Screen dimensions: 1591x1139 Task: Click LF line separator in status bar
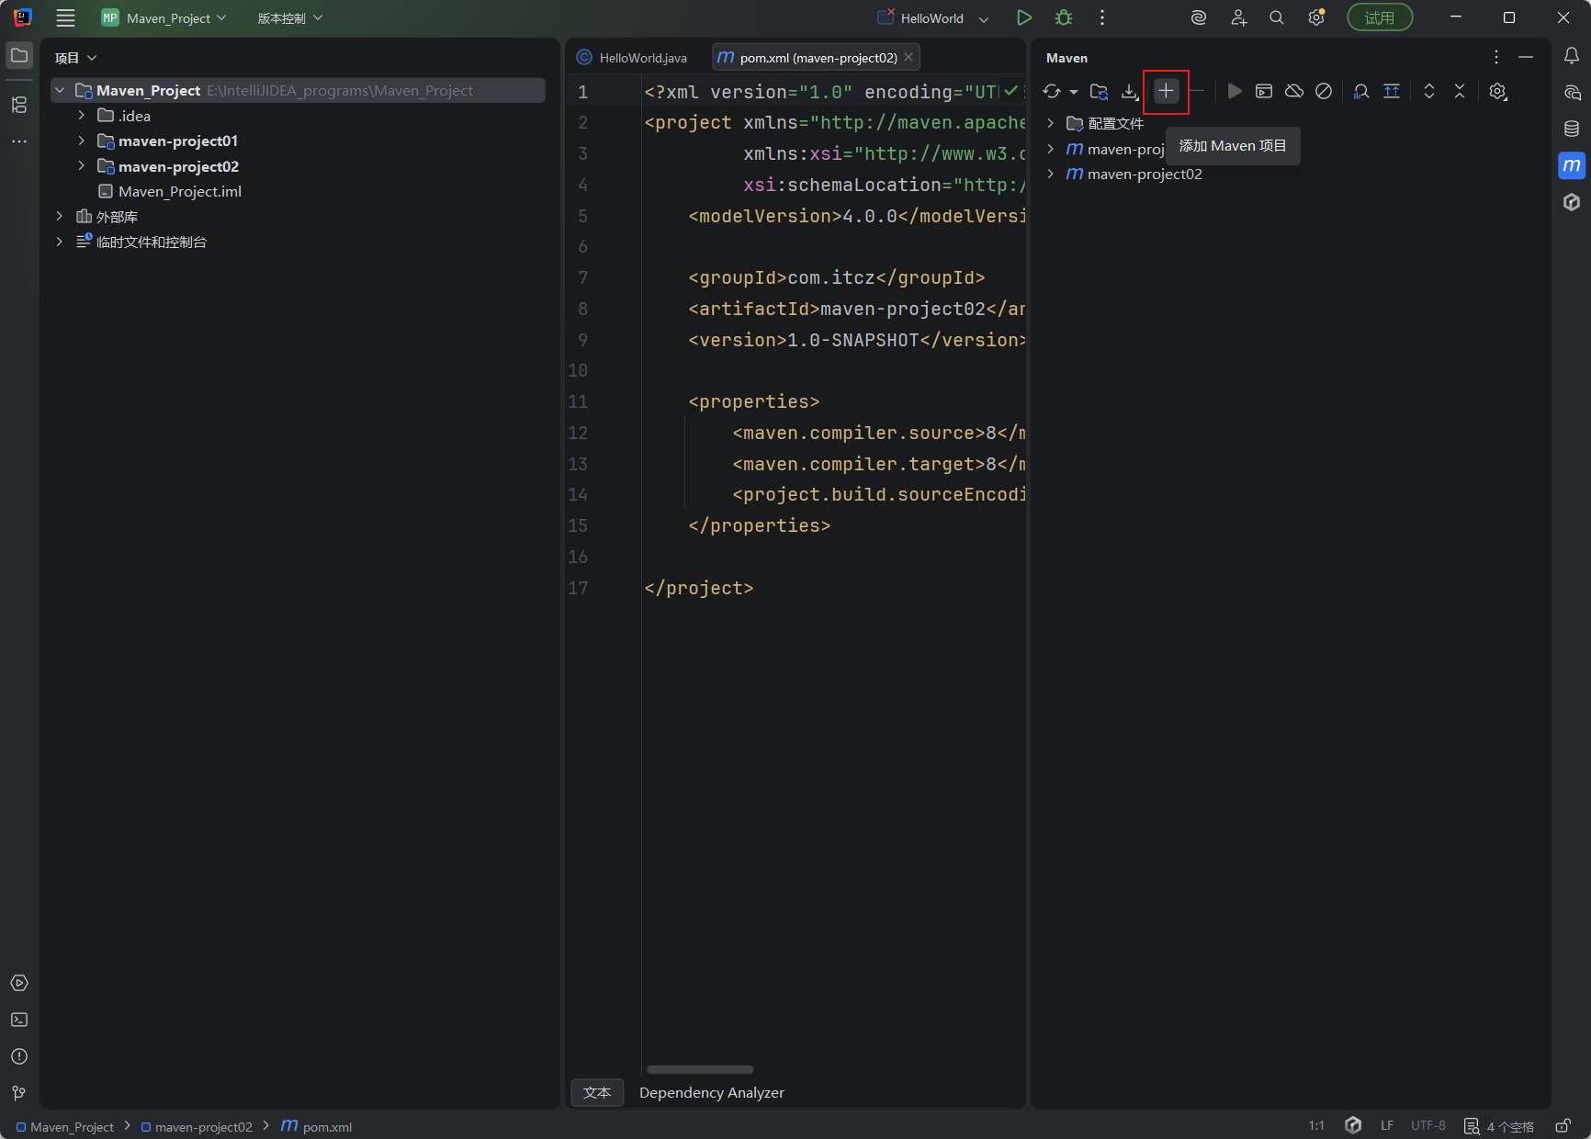[x=1387, y=1125]
